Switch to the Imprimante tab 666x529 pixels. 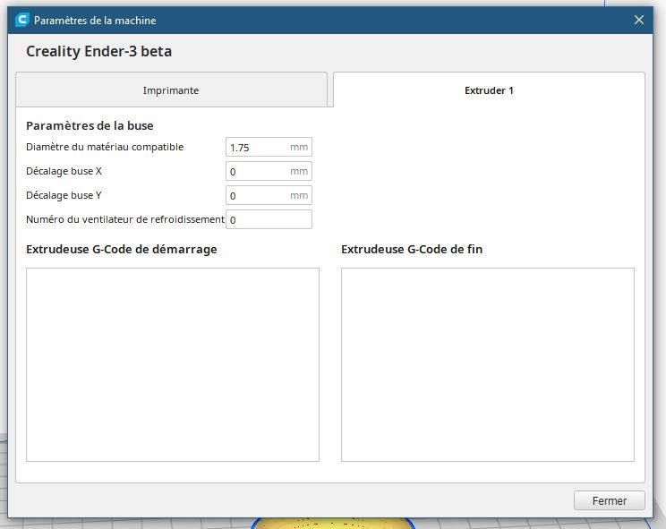(x=171, y=90)
